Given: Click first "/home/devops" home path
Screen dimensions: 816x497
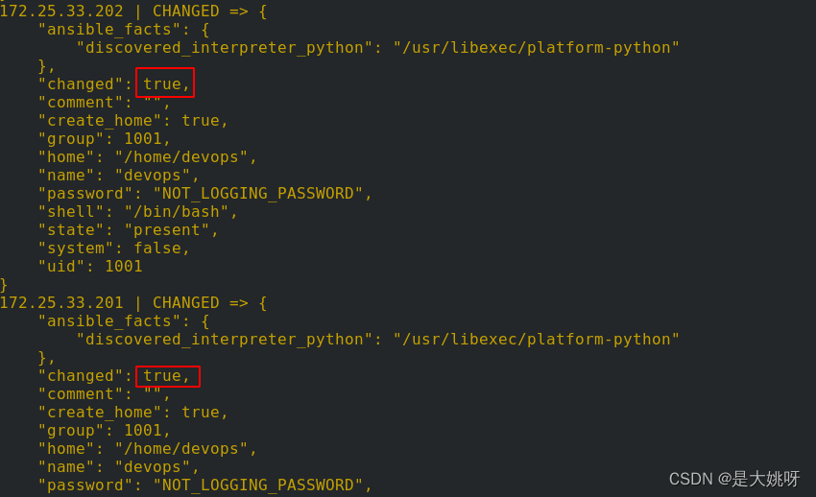Looking at the screenshot, I should point(181,157).
